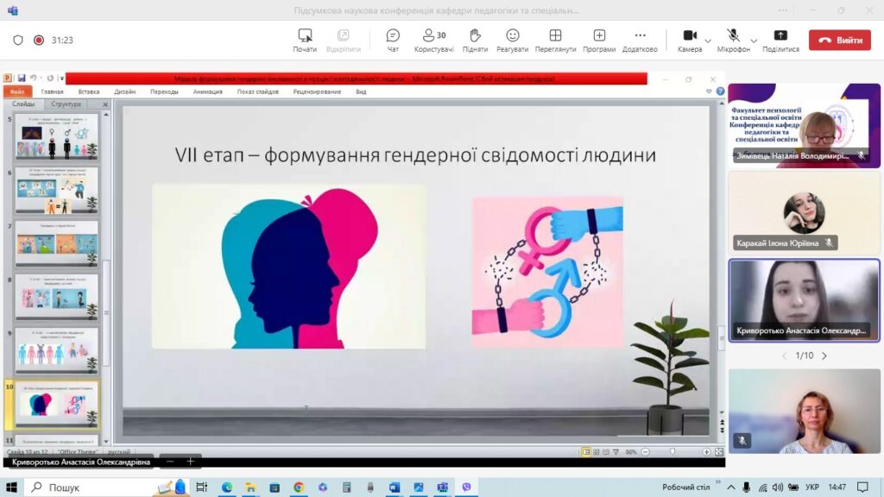Screen dimensions: 884x497
Task: Open the Переглянути view options
Action: 555,41
